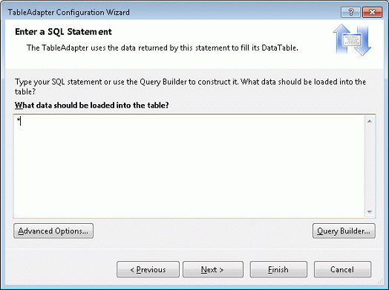Image resolution: width=389 pixels, height=290 pixels.
Task: Cancel the wizard
Action: 342,269
